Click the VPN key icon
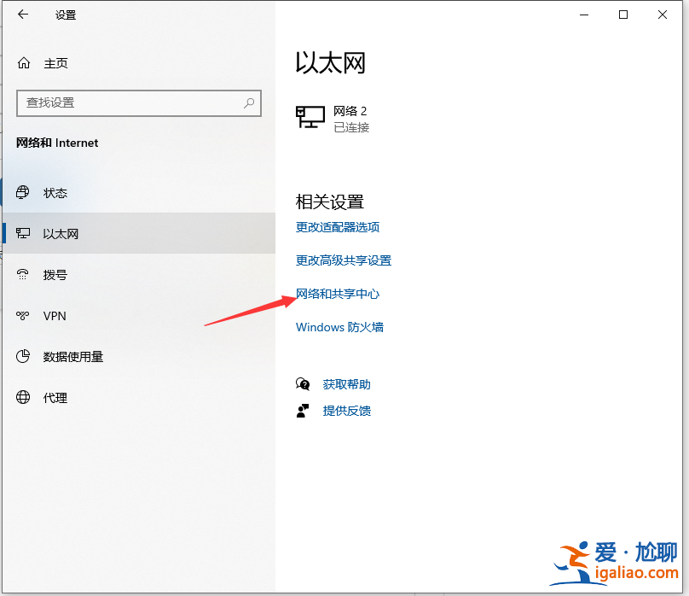Image resolution: width=689 pixels, height=596 pixels. [25, 315]
